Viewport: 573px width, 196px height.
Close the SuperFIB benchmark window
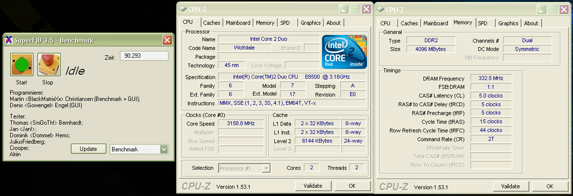click(168, 40)
